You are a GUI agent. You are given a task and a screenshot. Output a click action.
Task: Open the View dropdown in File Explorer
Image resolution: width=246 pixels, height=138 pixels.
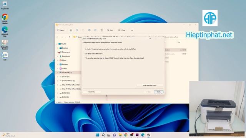(x=122, y=30)
